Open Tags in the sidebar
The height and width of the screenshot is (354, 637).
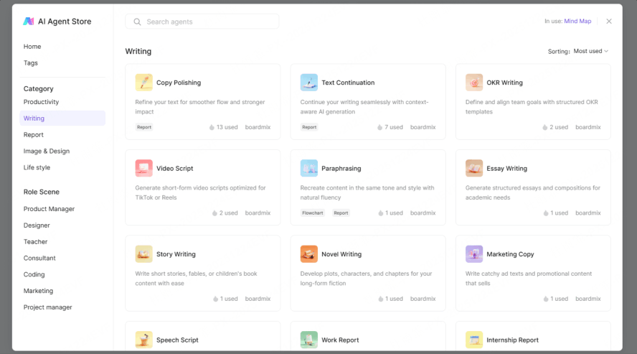point(31,63)
